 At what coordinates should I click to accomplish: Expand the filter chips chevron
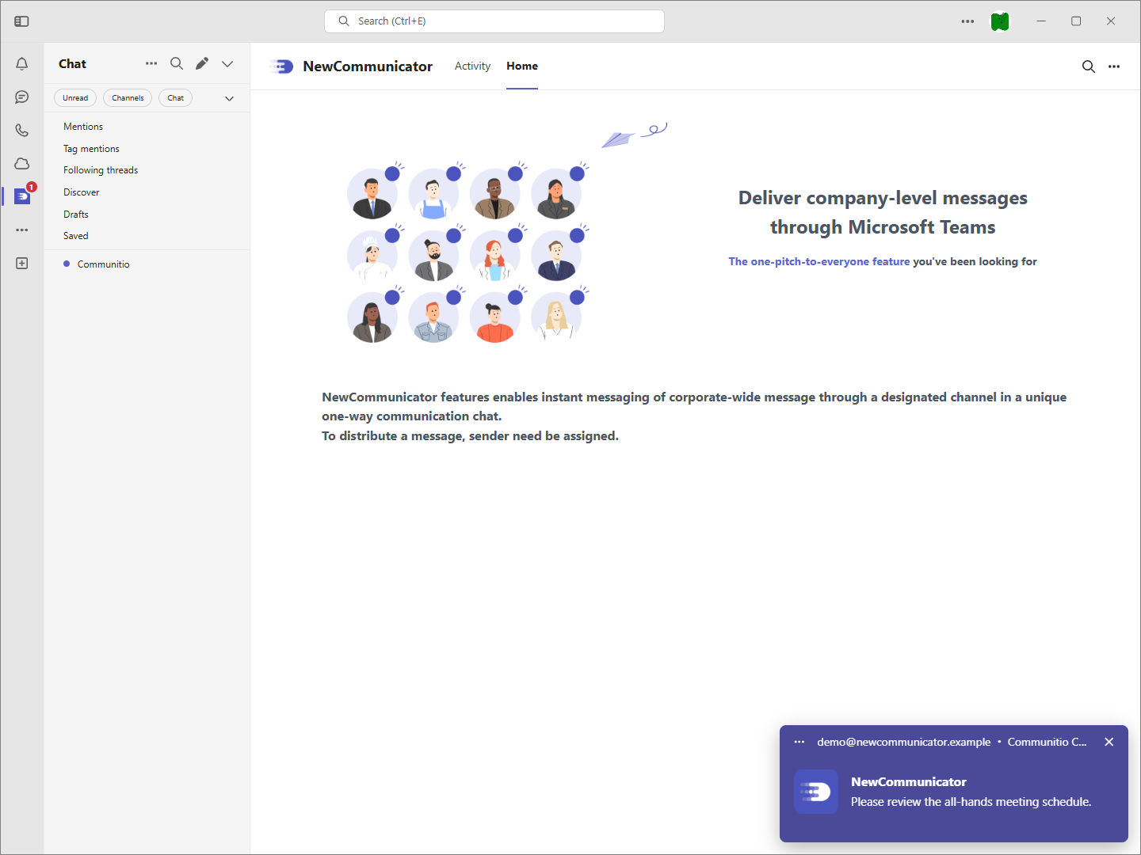coord(230,98)
